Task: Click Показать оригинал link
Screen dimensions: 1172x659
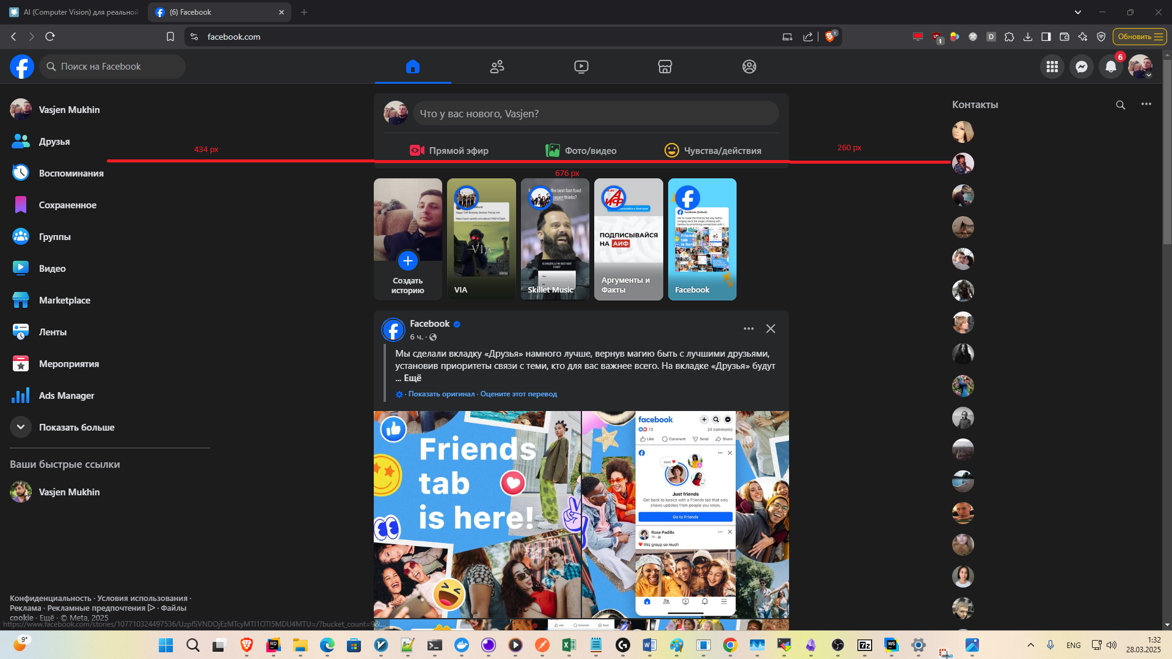Action: click(442, 394)
